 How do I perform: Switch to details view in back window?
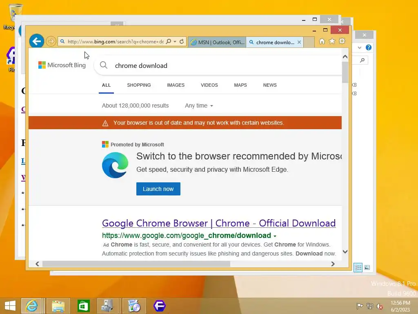pos(358,267)
